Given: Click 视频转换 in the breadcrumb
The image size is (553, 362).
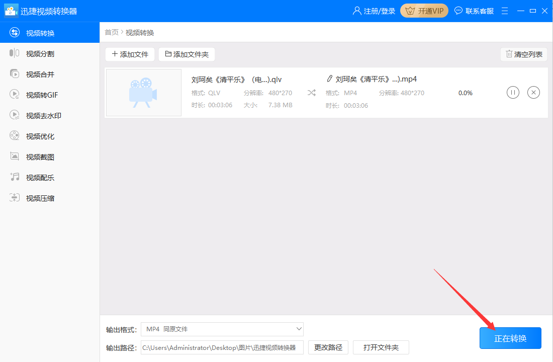Looking at the screenshot, I should [140, 33].
